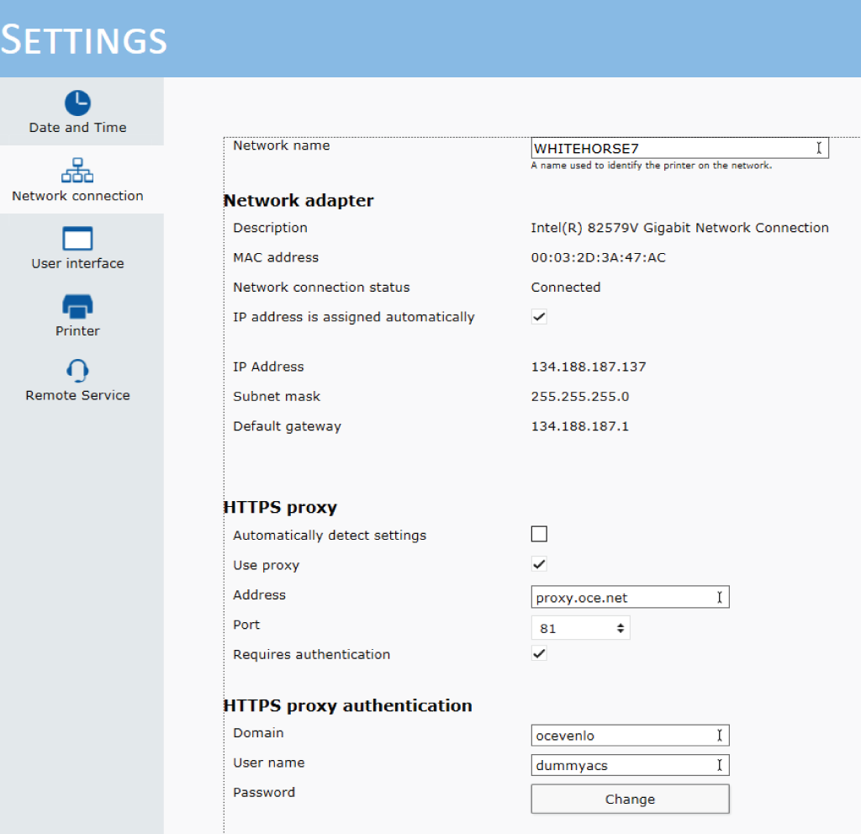
Task: Increase the proxy Port with up arrow
Action: (x=621, y=625)
